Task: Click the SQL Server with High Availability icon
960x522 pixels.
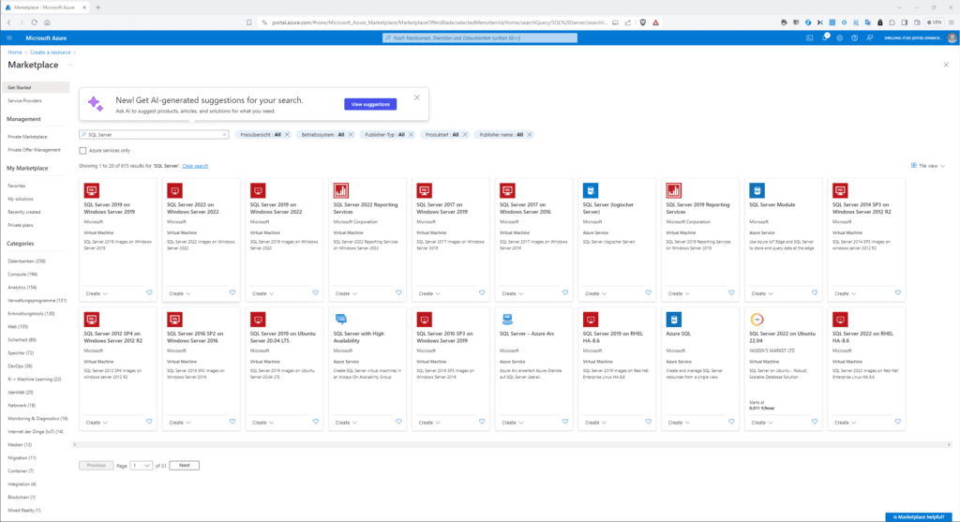Action: tap(341, 319)
